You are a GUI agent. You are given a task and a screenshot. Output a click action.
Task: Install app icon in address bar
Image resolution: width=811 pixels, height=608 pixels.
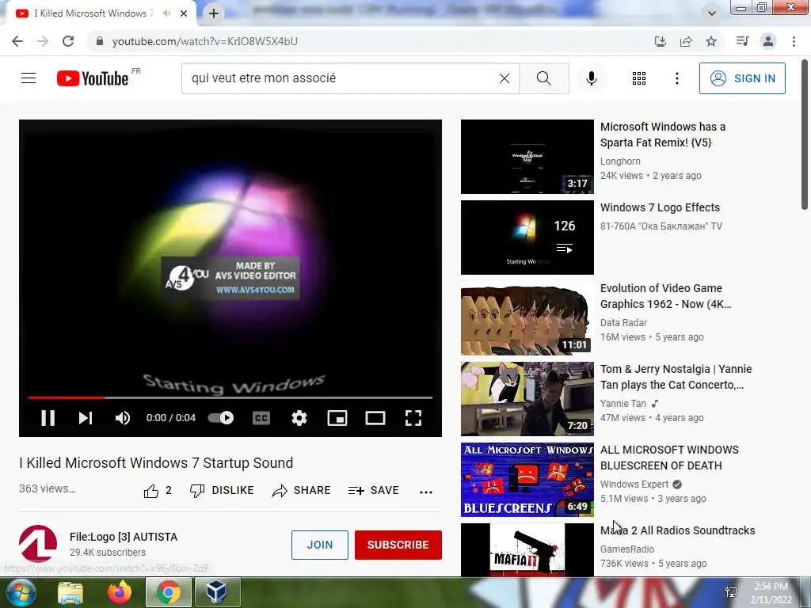(x=661, y=41)
